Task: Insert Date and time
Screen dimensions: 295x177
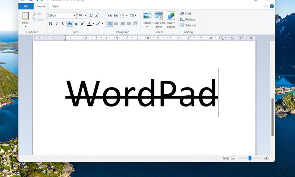Action: pyautogui.click(x=159, y=20)
